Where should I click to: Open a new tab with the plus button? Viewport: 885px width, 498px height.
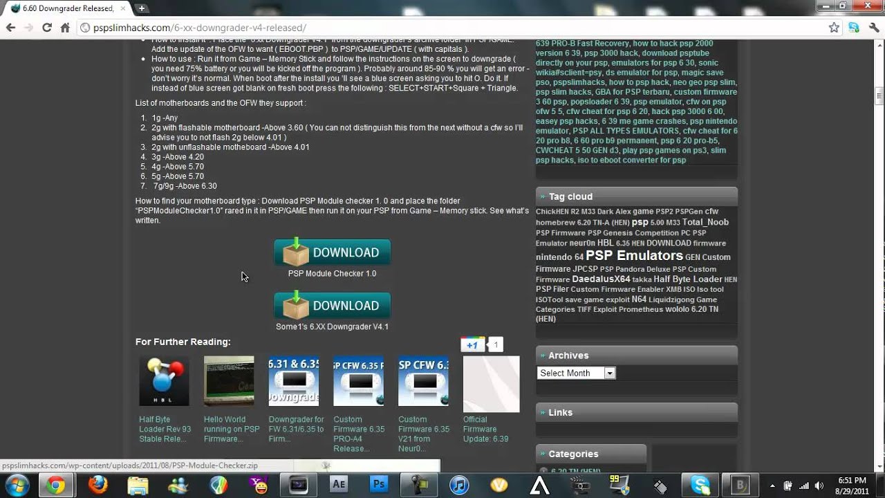(141, 8)
